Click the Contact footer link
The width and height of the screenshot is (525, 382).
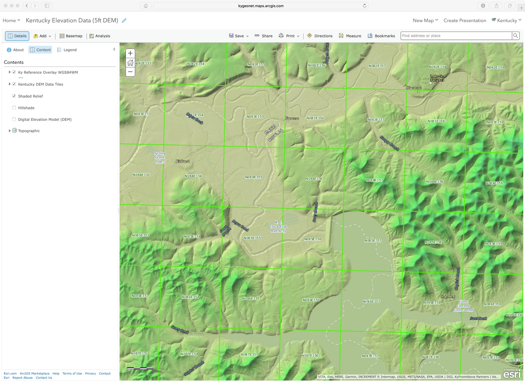(x=105, y=374)
